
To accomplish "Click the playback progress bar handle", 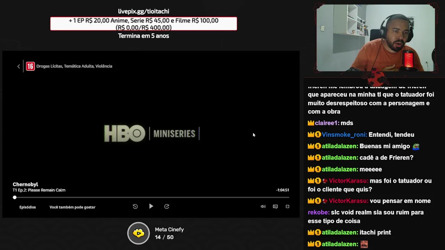I will click(15, 197).
